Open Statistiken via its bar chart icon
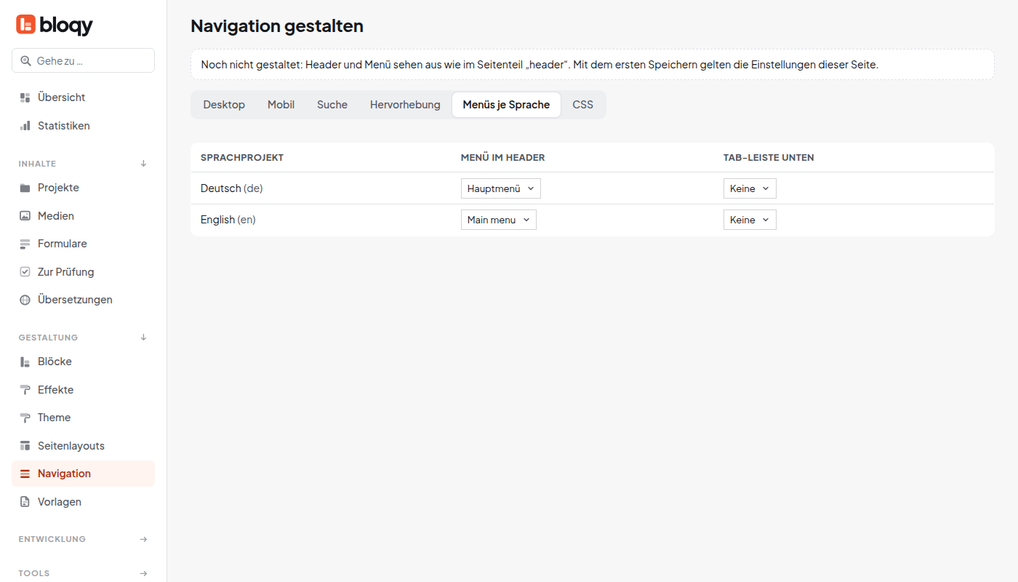The width and height of the screenshot is (1018, 582). pyautogui.click(x=25, y=126)
